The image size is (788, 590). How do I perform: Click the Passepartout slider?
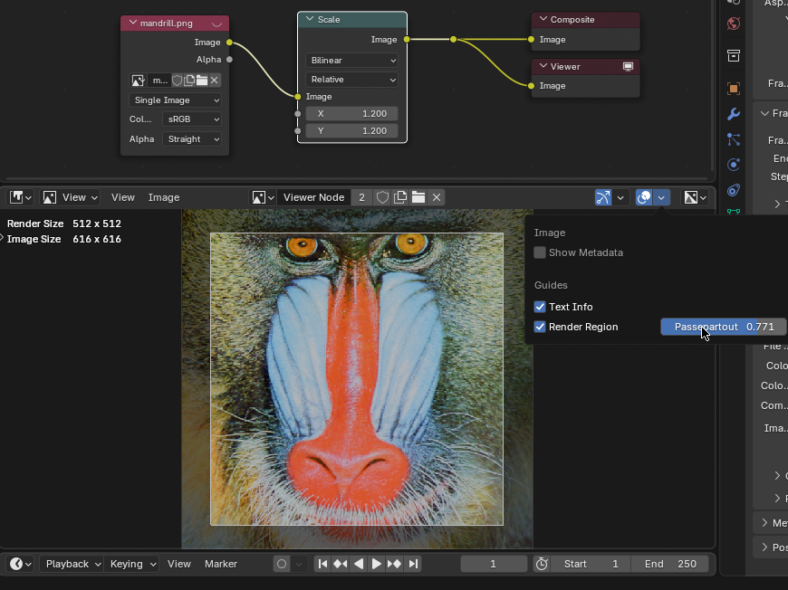pyautogui.click(x=724, y=327)
